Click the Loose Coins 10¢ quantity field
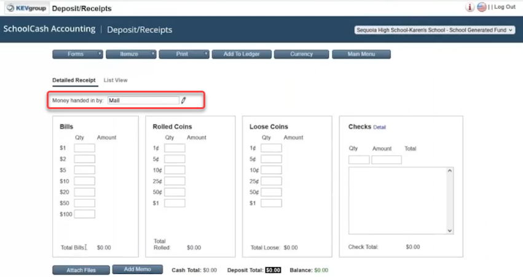523x277 pixels. click(x=271, y=170)
